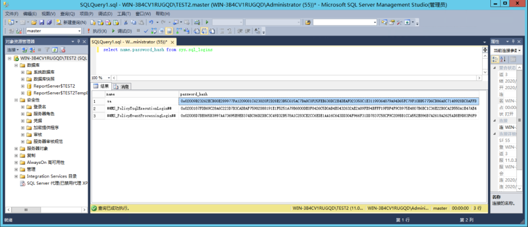Open the 100 % zoom dropdown
The height and width of the screenshot is (227, 528).
[x=109, y=78]
